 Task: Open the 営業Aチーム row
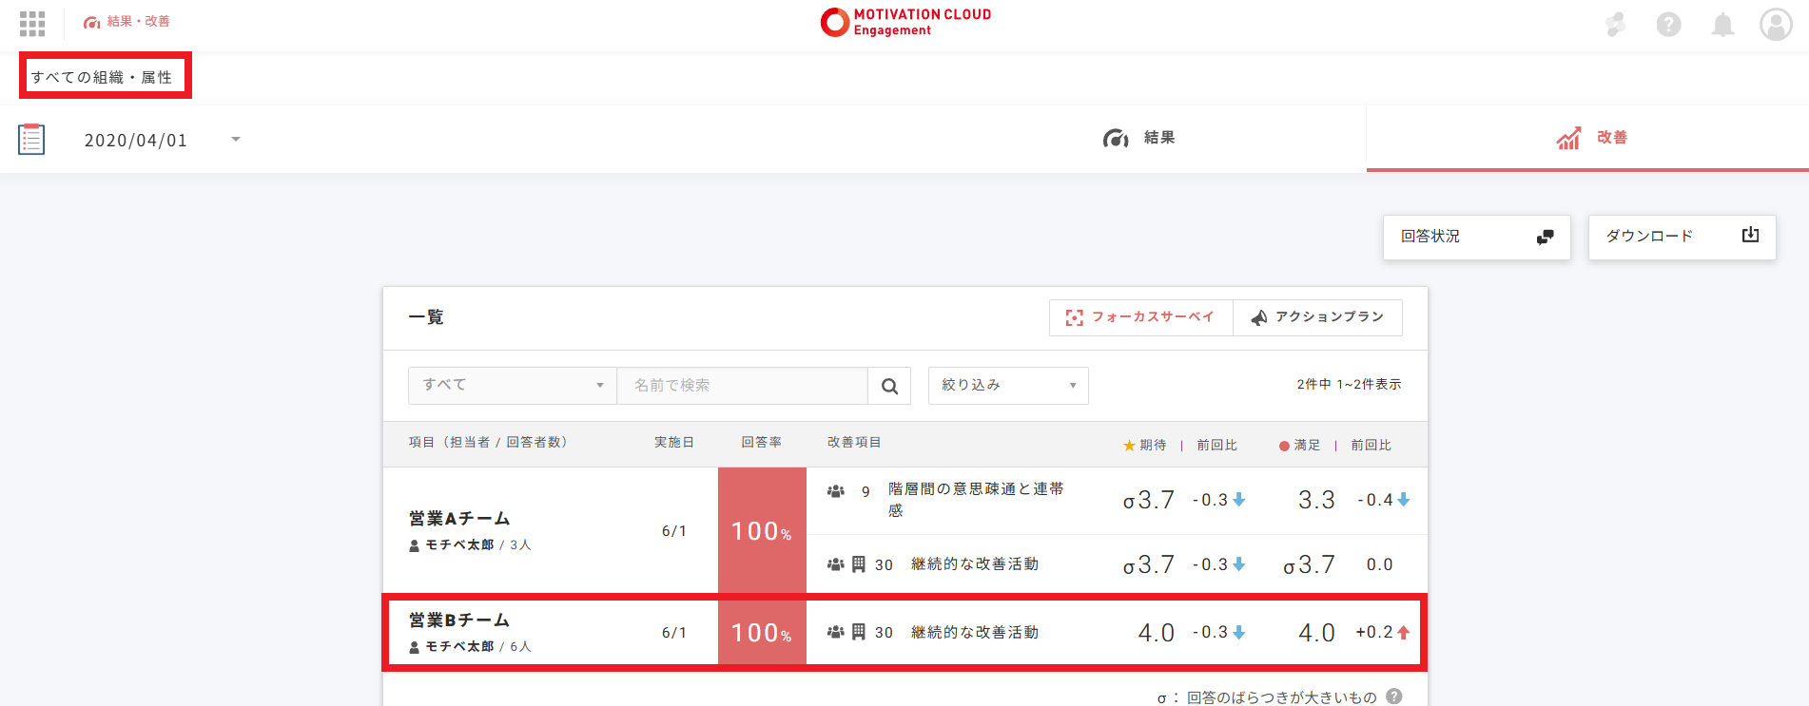pyautogui.click(x=459, y=519)
